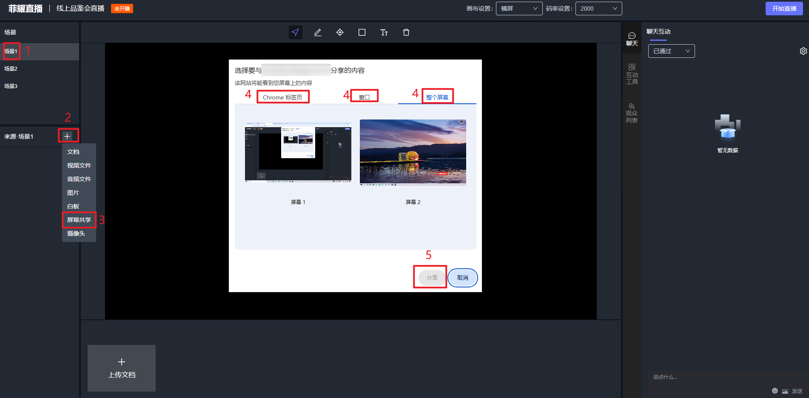Switch to the Chrome 标签页 tab
Viewport: 809px width, 398px height.
click(282, 97)
